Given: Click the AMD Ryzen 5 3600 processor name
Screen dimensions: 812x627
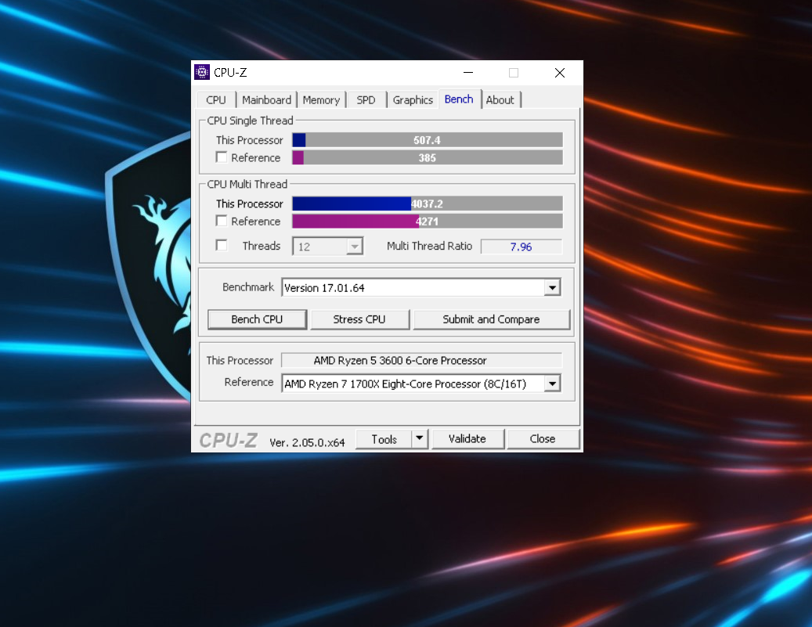Looking at the screenshot, I should [421, 360].
